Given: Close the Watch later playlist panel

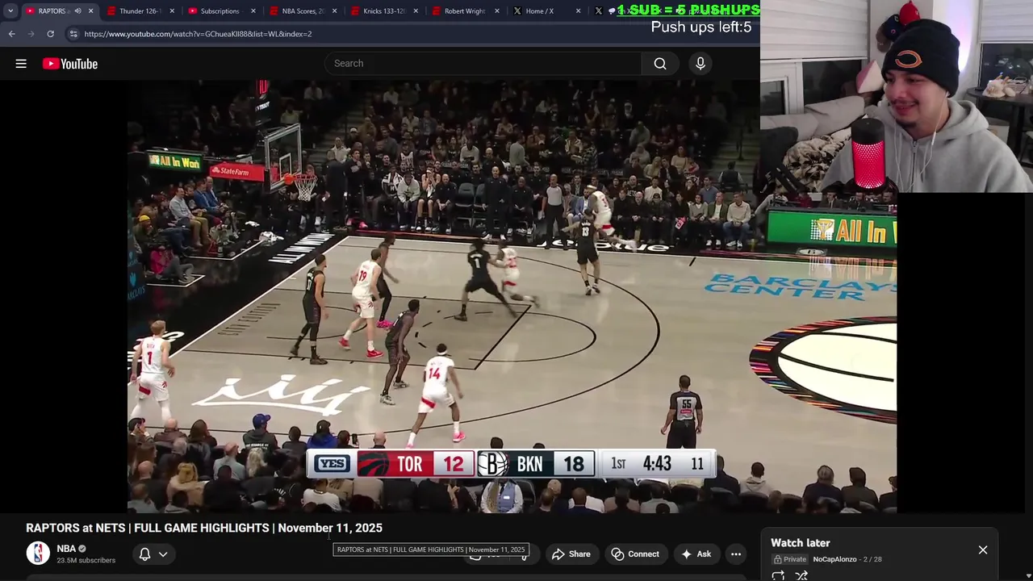Looking at the screenshot, I should (x=983, y=550).
